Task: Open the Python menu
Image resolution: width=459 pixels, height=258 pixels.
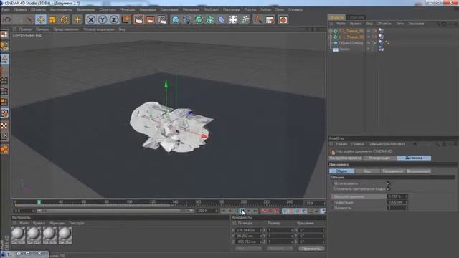Action: (x=265, y=9)
